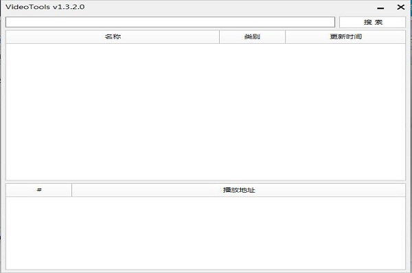The height and width of the screenshot is (273, 412).
Task: Select the # column header
Action: pyautogui.click(x=39, y=190)
